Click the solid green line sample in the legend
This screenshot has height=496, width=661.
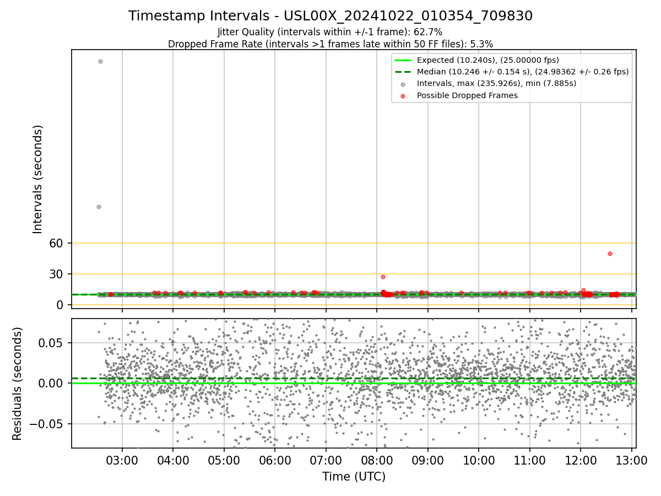tap(403, 60)
